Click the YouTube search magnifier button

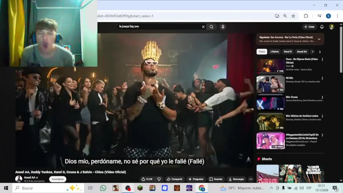(211, 27)
